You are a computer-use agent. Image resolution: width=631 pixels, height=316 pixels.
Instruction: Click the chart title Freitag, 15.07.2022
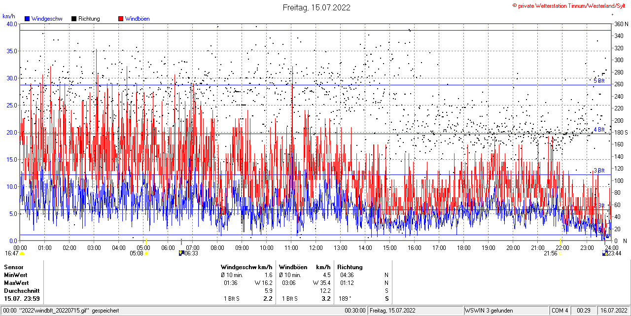316,7
